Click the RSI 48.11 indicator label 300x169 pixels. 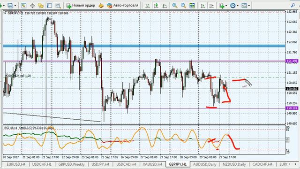[11, 128]
